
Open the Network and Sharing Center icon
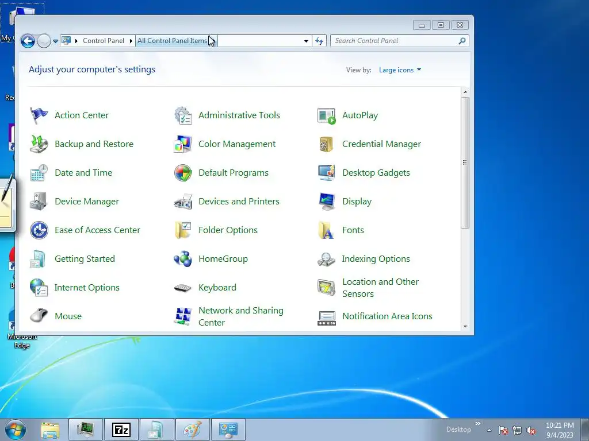coord(183,316)
